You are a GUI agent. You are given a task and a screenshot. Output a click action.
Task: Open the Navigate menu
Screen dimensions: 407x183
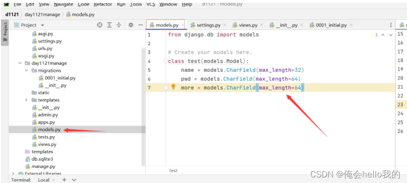pyautogui.click(x=63, y=4)
